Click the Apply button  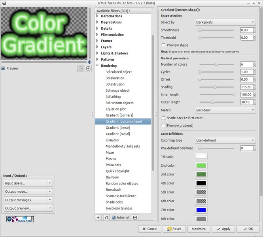(223, 229)
